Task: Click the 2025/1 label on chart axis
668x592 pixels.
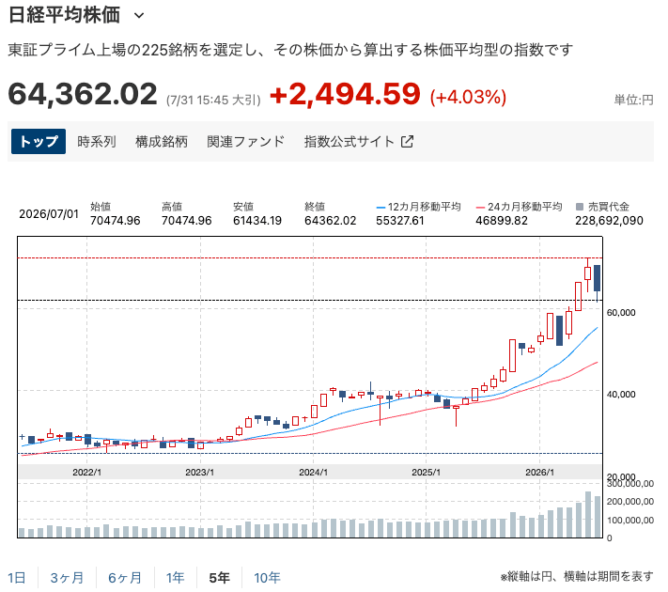Action: tap(426, 473)
